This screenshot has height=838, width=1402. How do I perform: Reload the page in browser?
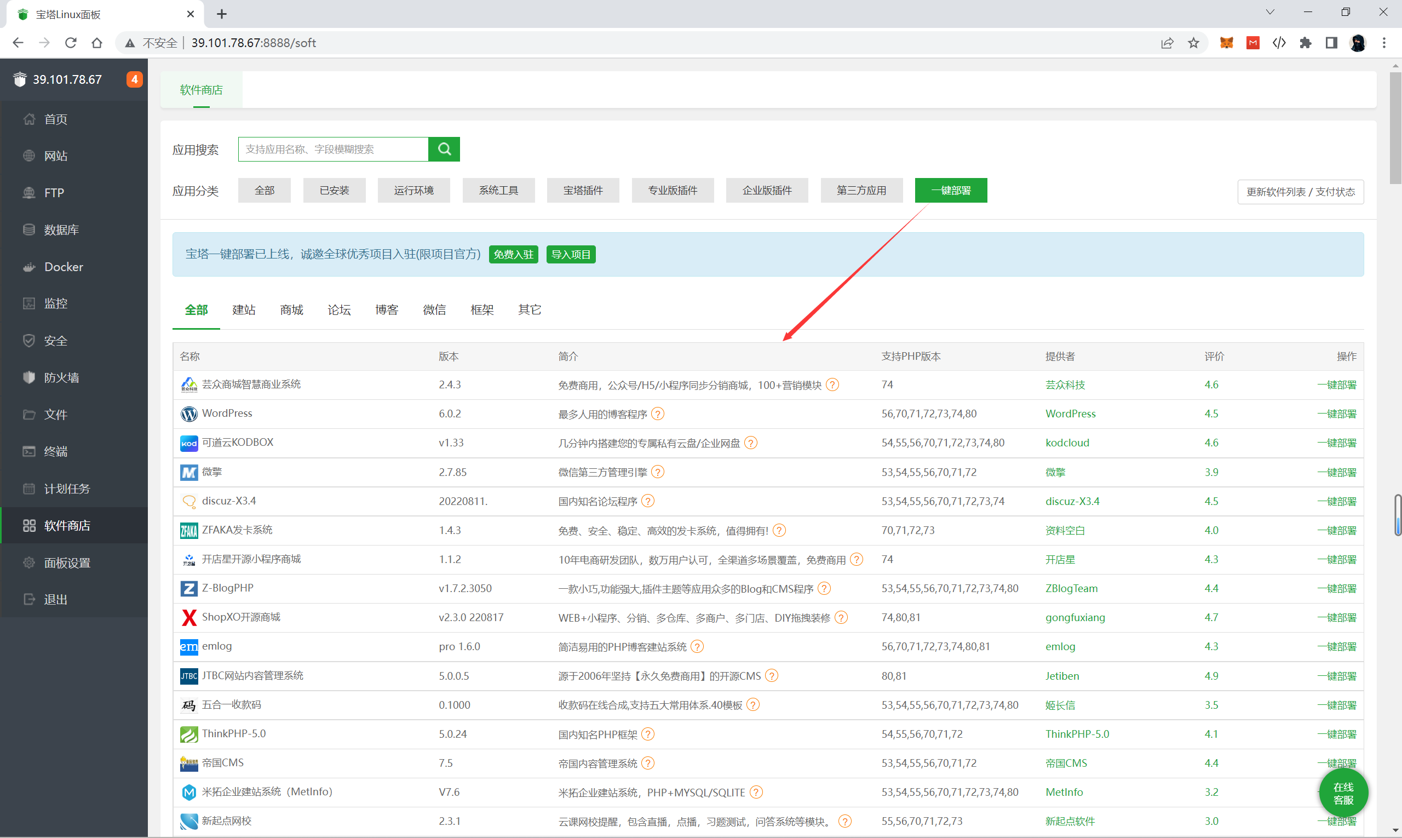point(71,43)
